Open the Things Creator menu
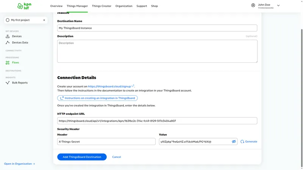The image size is (303, 170). 102,6
